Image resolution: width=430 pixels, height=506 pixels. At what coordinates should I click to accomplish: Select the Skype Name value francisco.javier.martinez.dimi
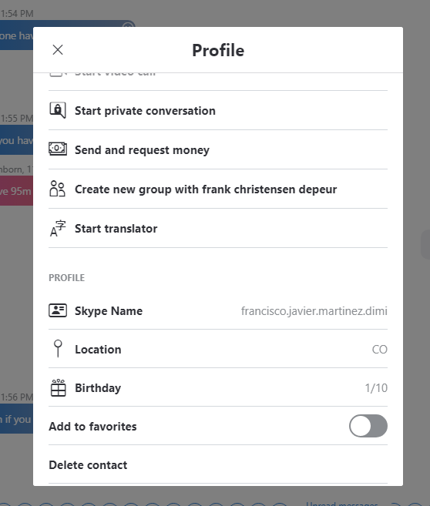314,311
